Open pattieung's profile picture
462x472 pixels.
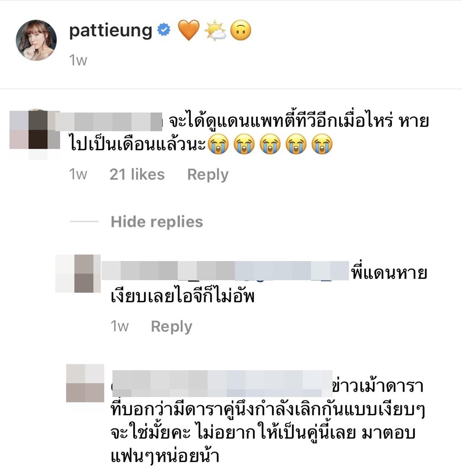(x=36, y=40)
